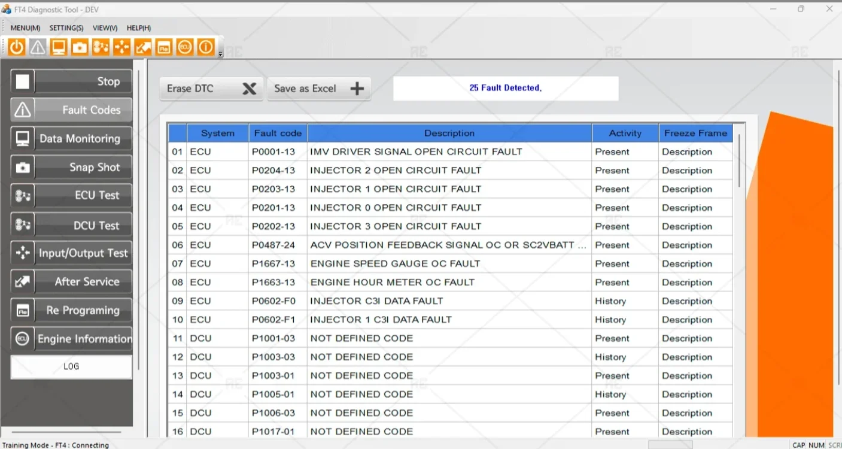Open fault codes via toolbar warning triangle icon
The image size is (842, 449).
coord(38,47)
